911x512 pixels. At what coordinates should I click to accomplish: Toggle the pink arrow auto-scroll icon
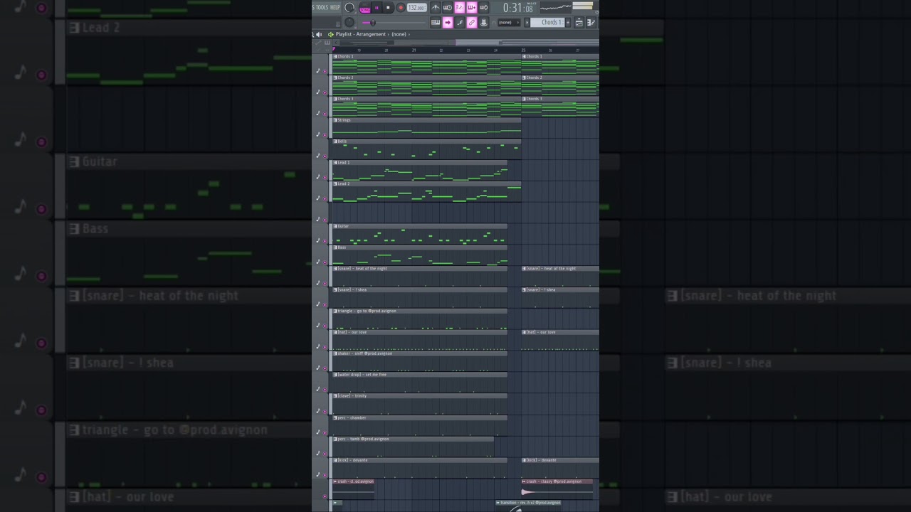448,23
